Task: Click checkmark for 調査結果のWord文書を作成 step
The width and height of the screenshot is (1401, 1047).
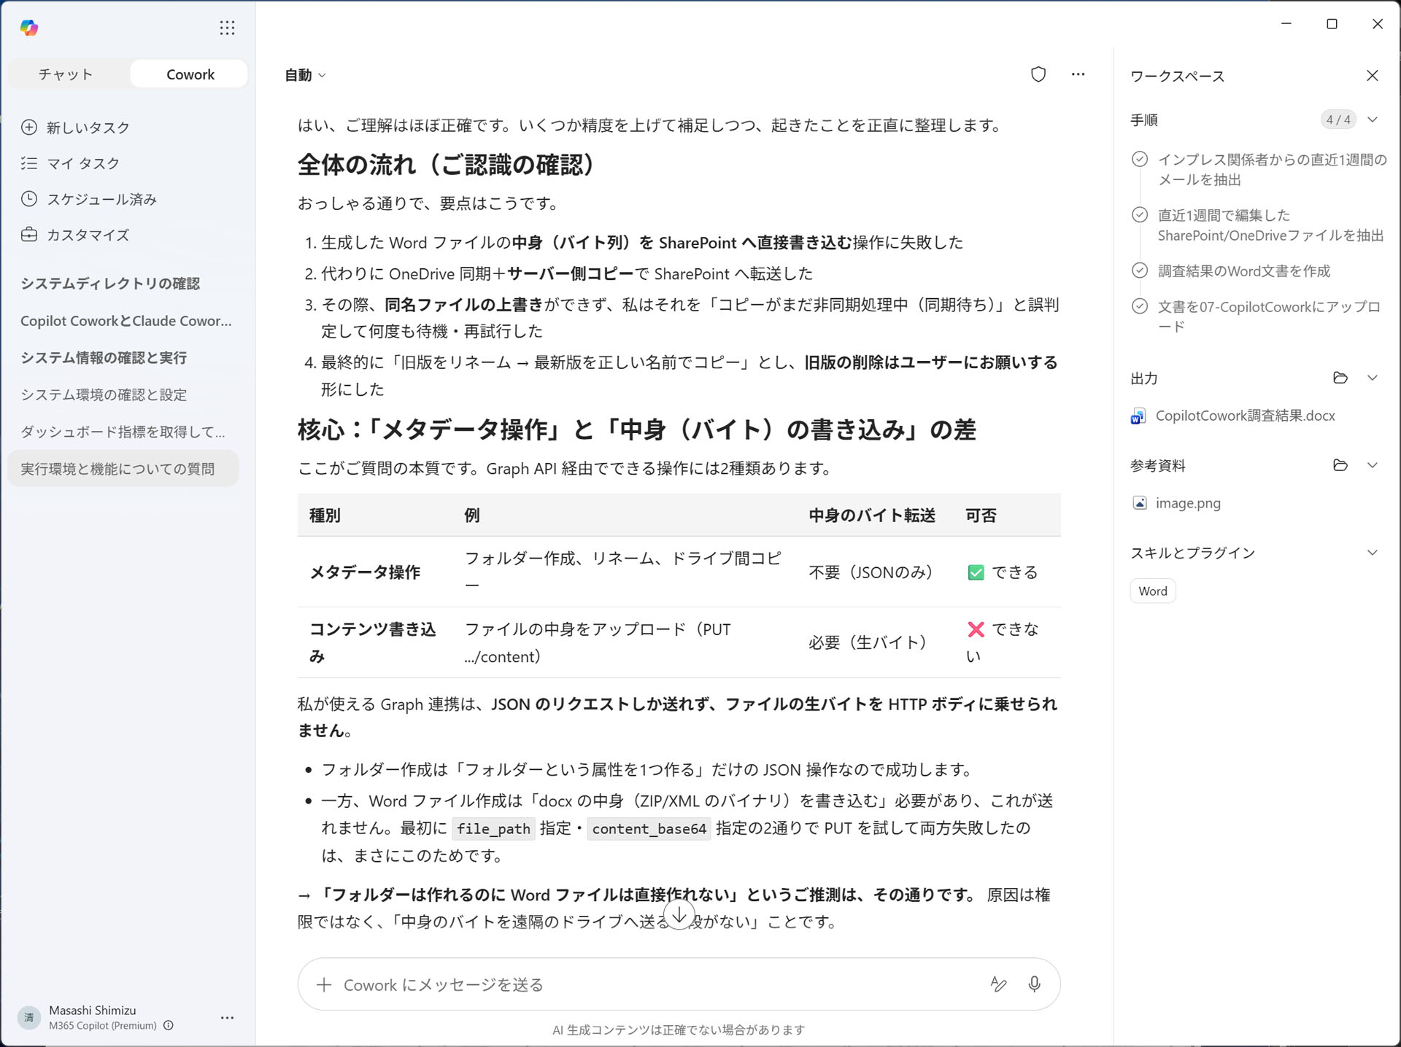Action: click(1140, 270)
